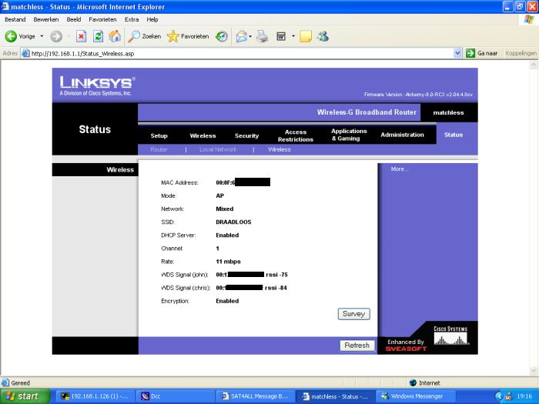Viewport: 539px width, 404px height.
Task: Open the Favorieten menu in the menu bar
Action: (102, 19)
